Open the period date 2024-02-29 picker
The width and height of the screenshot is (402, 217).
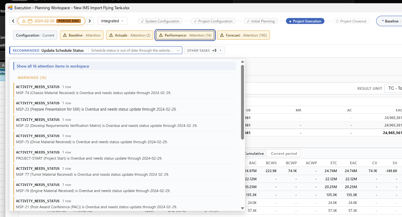tap(51, 21)
